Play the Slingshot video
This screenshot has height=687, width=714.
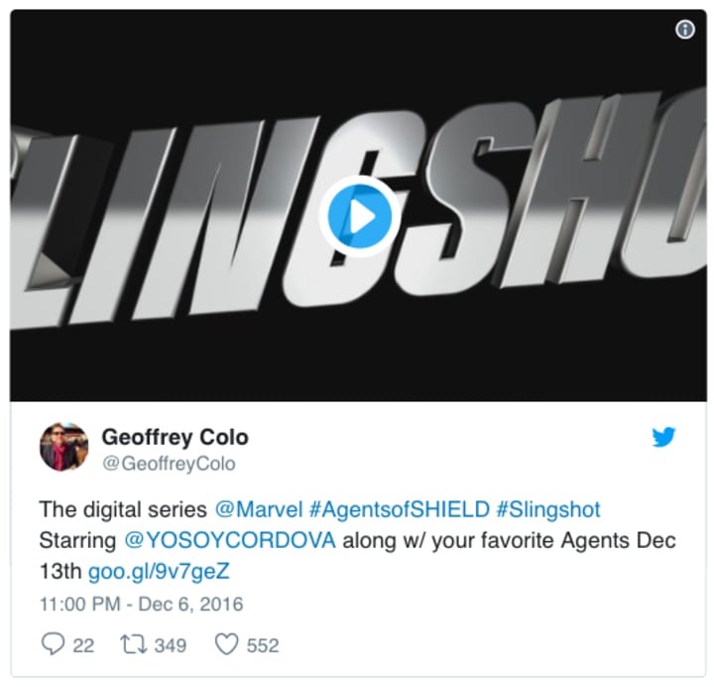[x=359, y=216]
